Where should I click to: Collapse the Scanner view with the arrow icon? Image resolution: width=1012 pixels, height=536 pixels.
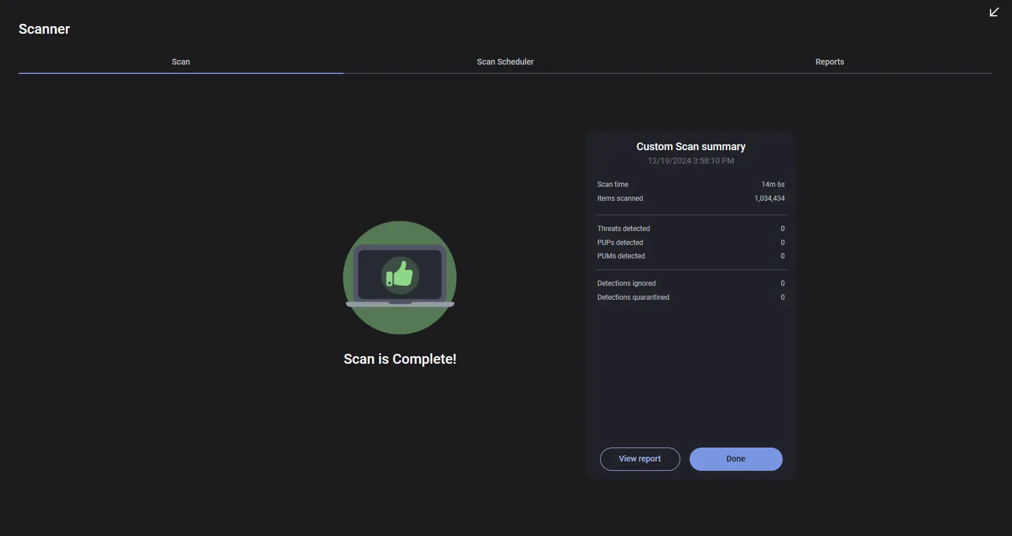click(x=994, y=12)
